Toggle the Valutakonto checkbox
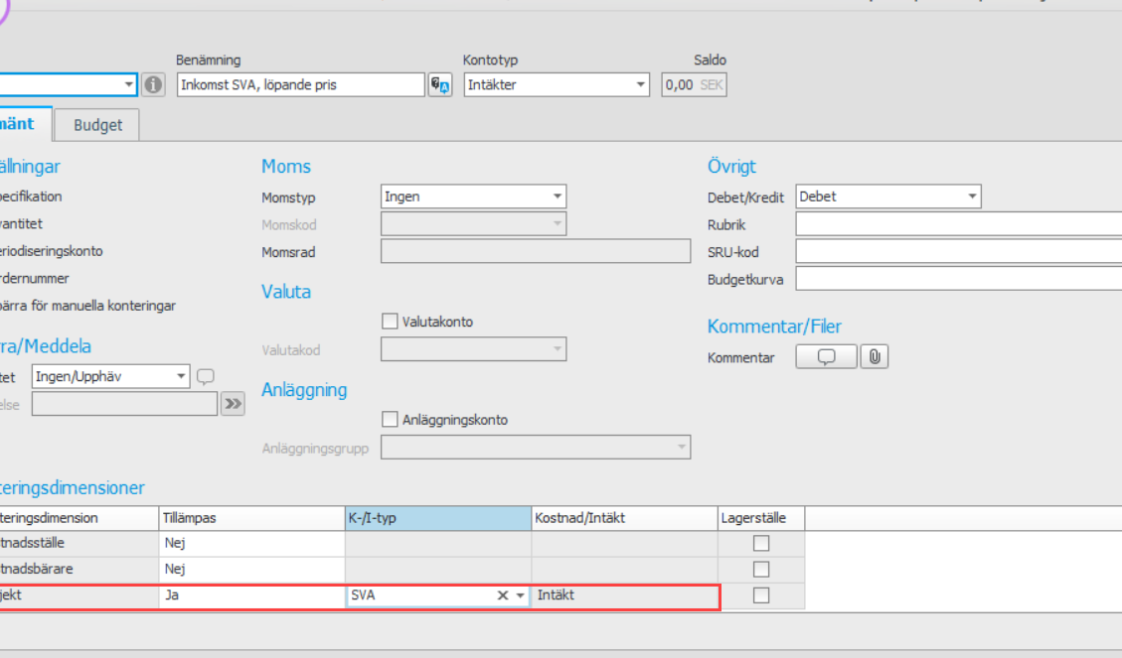The image size is (1122, 658). pos(390,322)
